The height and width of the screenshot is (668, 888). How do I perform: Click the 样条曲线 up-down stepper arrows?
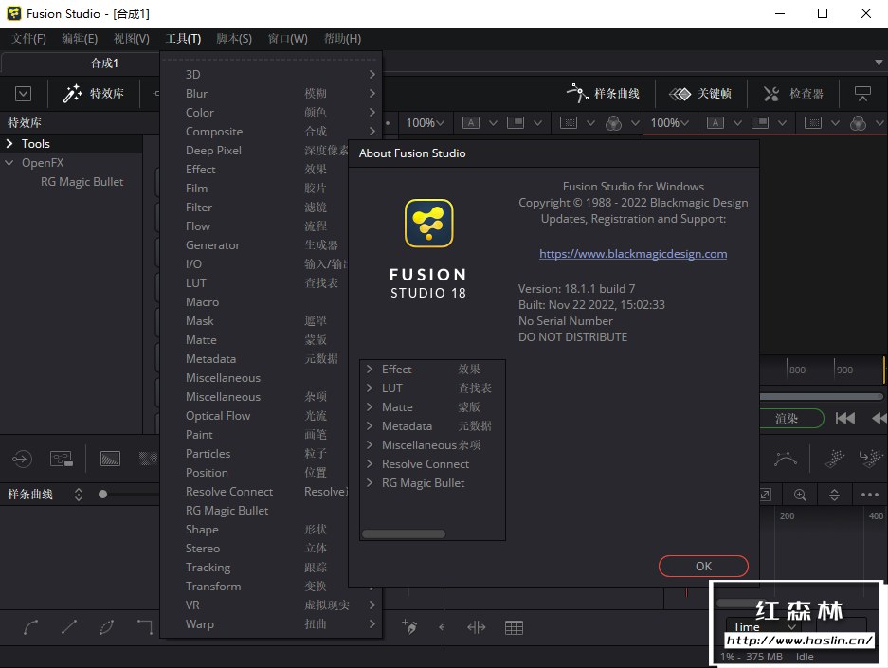coord(79,495)
